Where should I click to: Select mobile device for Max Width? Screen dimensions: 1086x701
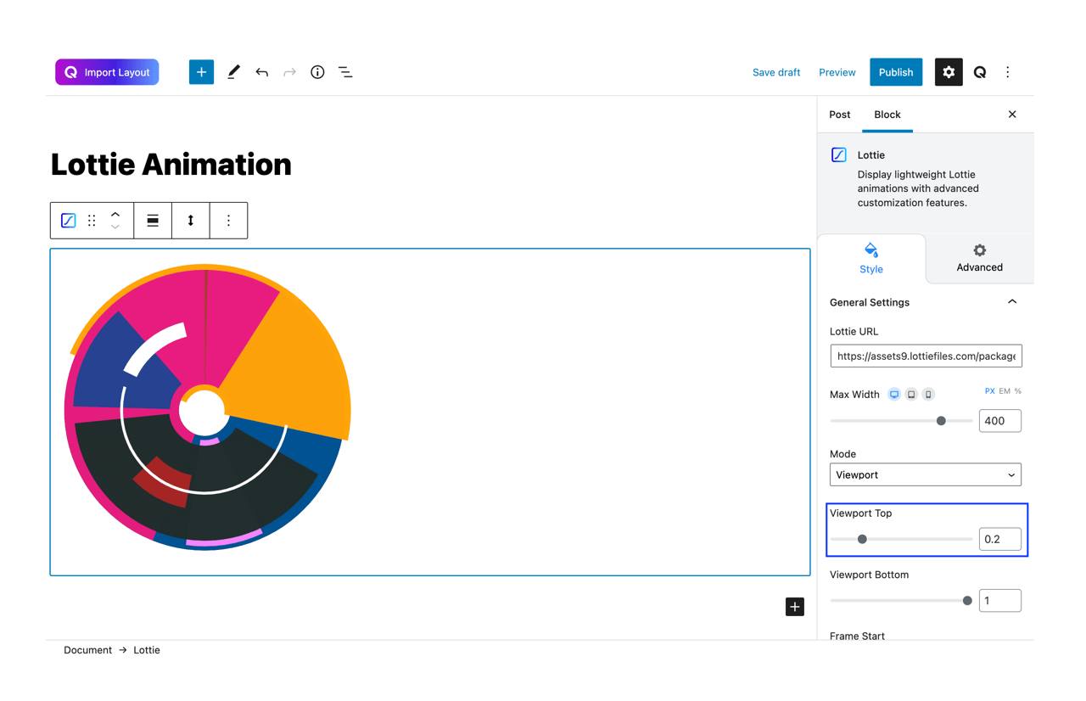928,395
